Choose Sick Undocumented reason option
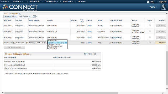 (57, 46)
